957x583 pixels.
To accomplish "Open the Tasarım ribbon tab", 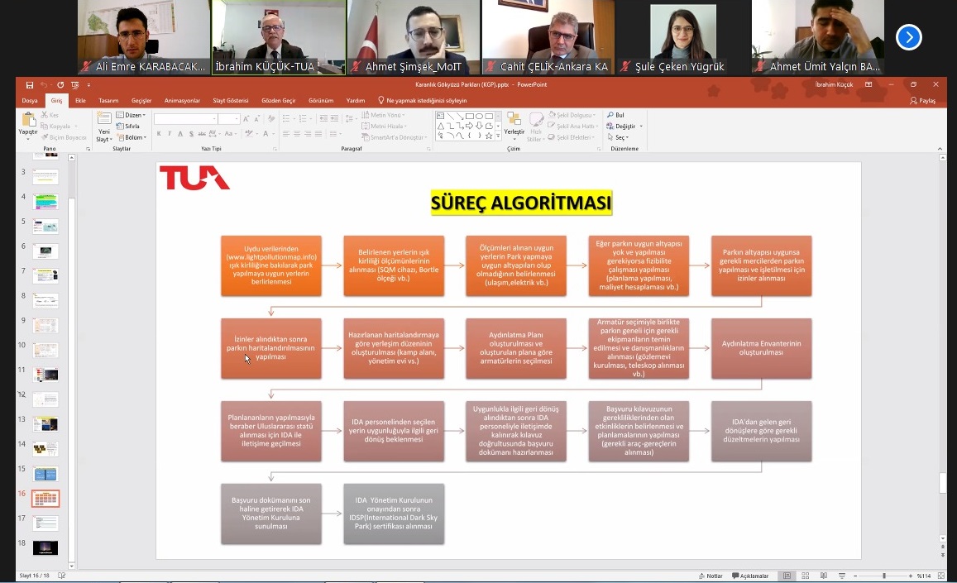I will (108, 100).
